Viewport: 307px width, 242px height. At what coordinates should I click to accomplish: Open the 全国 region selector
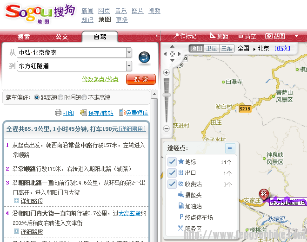tap(244, 48)
